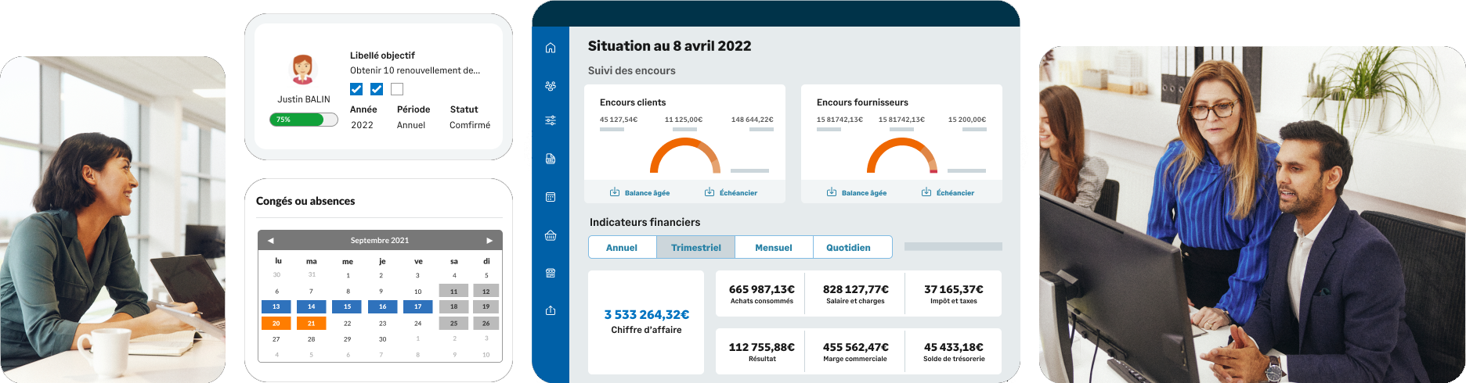This screenshot has width=1466, height=383.
Task: Open the calendar sidebar icon
Action: pyautogui.click(x=551, y=197)
